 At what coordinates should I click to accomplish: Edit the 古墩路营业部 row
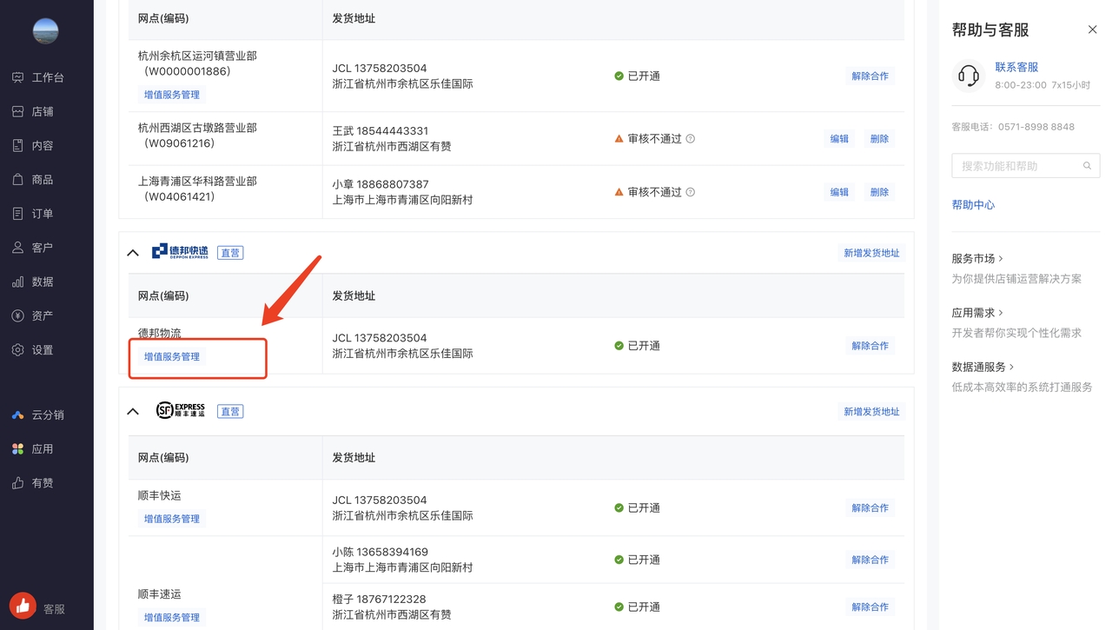839,138
